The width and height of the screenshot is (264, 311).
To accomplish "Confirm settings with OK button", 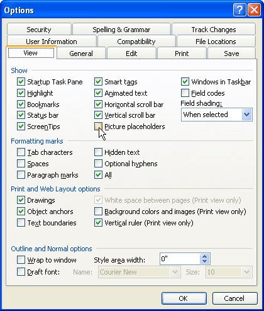I will click(184, 298).
